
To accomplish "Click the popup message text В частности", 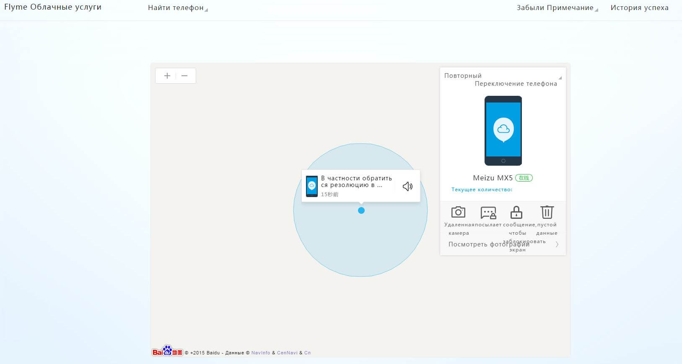I will pyautogui.click(x=356, y=182).
